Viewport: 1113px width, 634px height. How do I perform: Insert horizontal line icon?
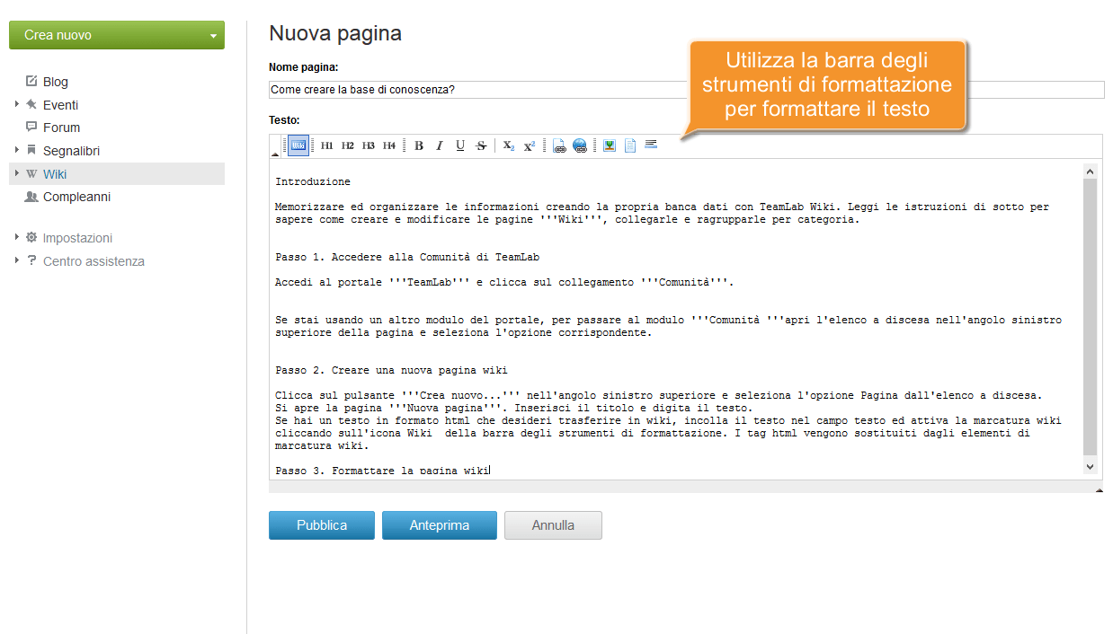pos(651,144)
